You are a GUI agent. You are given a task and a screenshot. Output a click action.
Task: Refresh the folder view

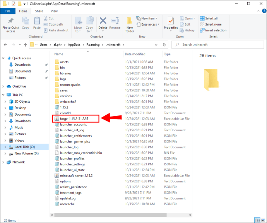164,45
